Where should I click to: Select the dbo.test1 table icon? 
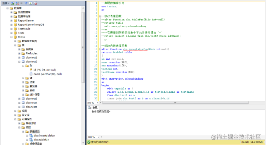point(23,58)
